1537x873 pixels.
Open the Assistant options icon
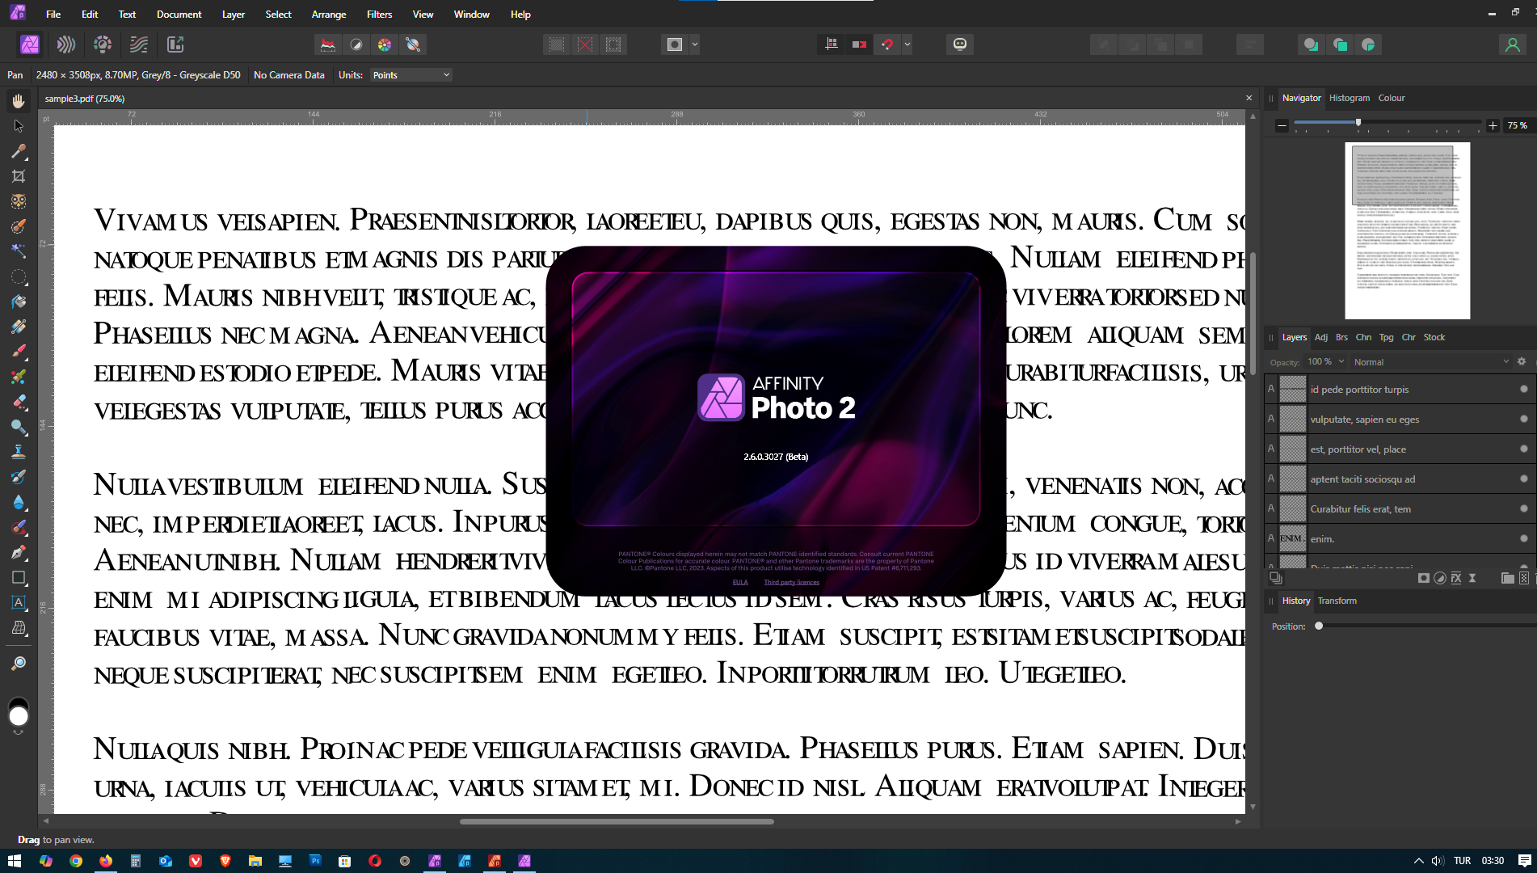[960, 44]
